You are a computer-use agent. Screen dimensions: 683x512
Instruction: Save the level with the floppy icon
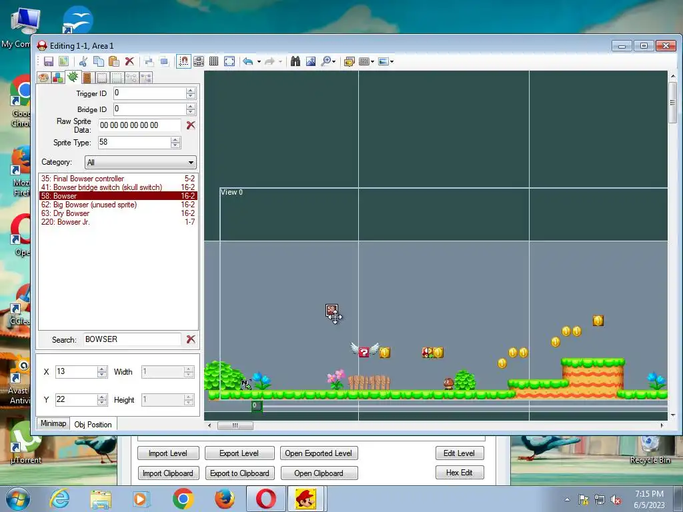pyautogui.click(x=48, y=61)
